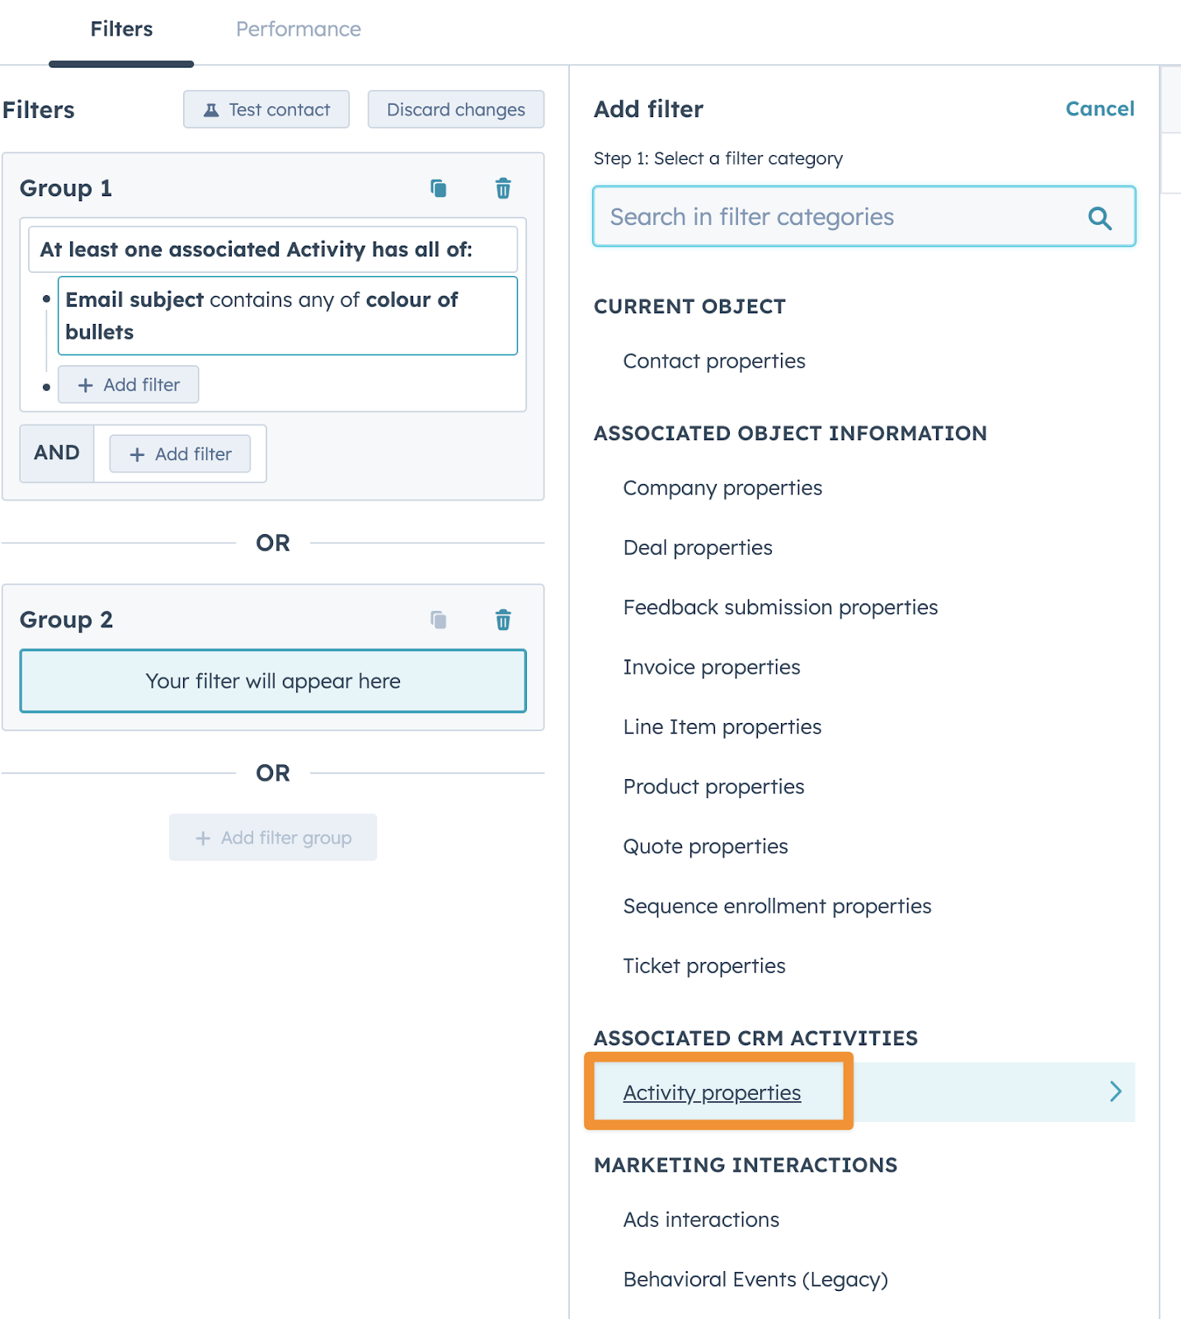Switch to the Performance tab
1181x1319 pixels.
pos(298,29)
